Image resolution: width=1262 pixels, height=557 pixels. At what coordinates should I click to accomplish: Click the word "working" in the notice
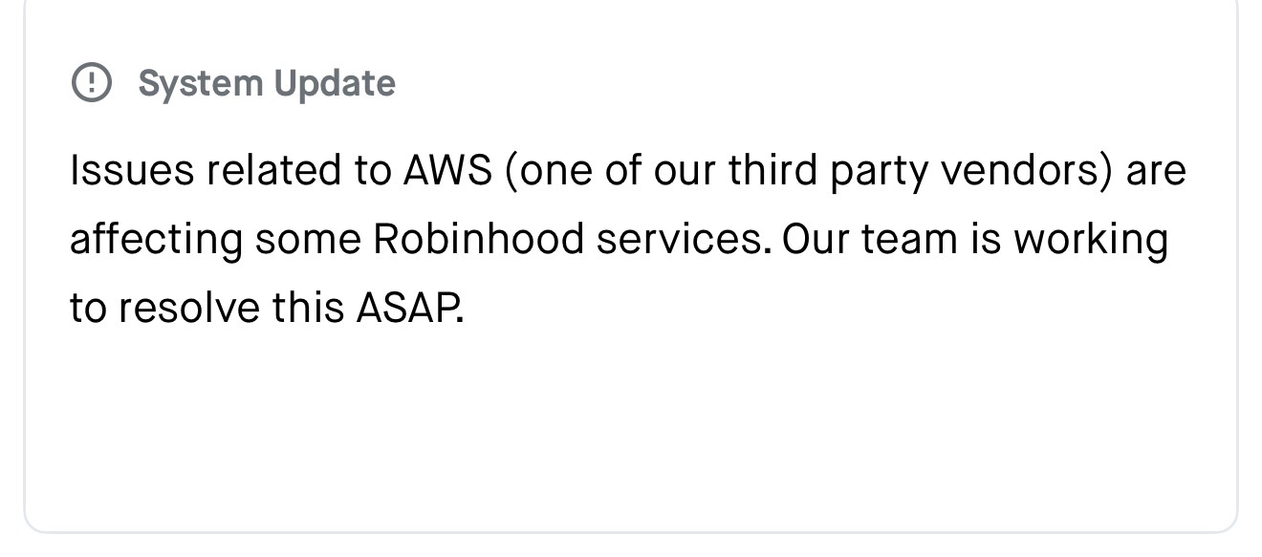(x=1090, y=239)
